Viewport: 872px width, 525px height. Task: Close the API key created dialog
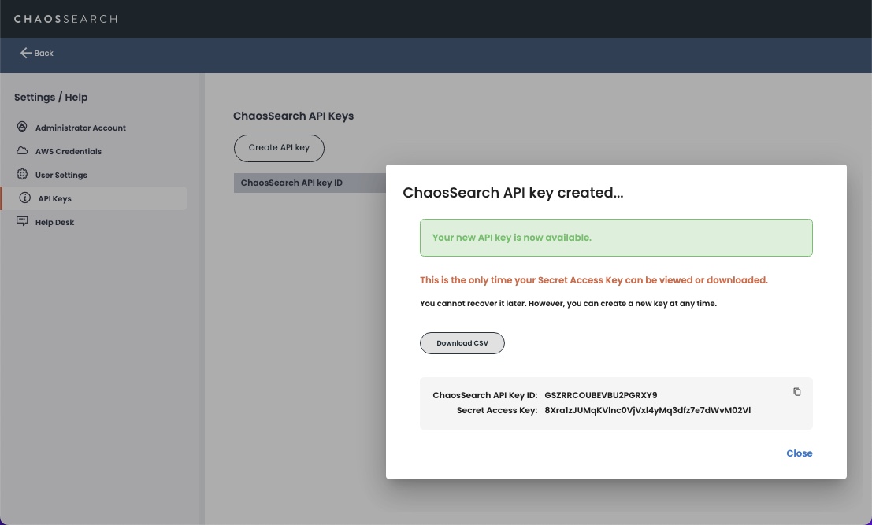click(x=800, y=453)
